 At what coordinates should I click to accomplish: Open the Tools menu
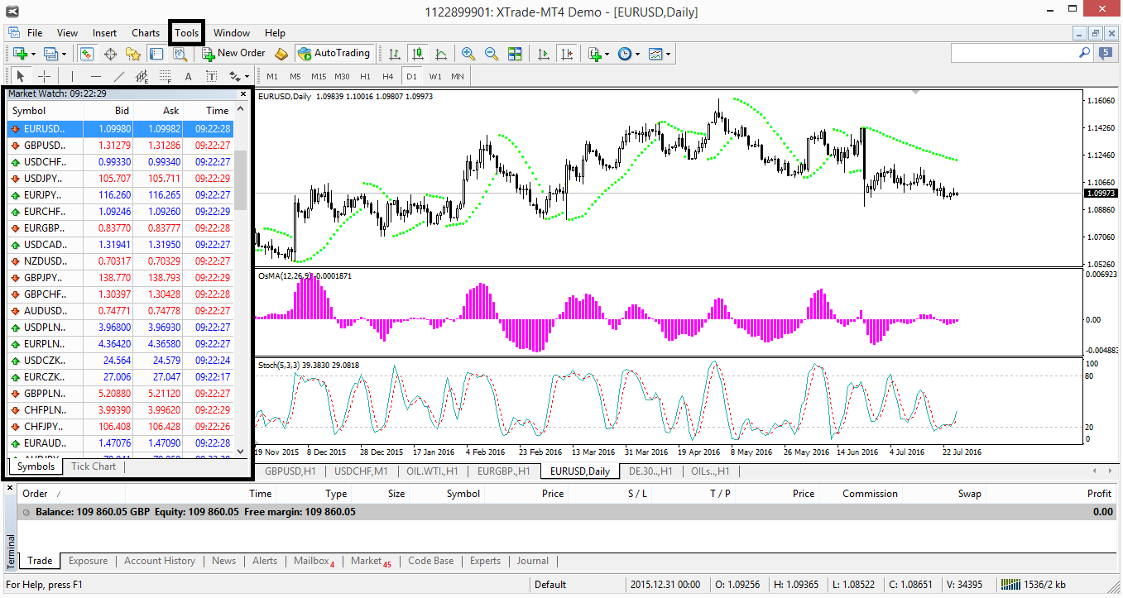click(186, 33)
